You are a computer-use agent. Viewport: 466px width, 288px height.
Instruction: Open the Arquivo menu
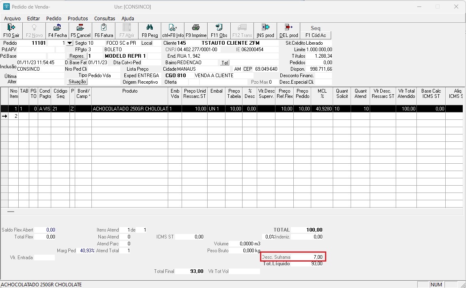point(13,18)
